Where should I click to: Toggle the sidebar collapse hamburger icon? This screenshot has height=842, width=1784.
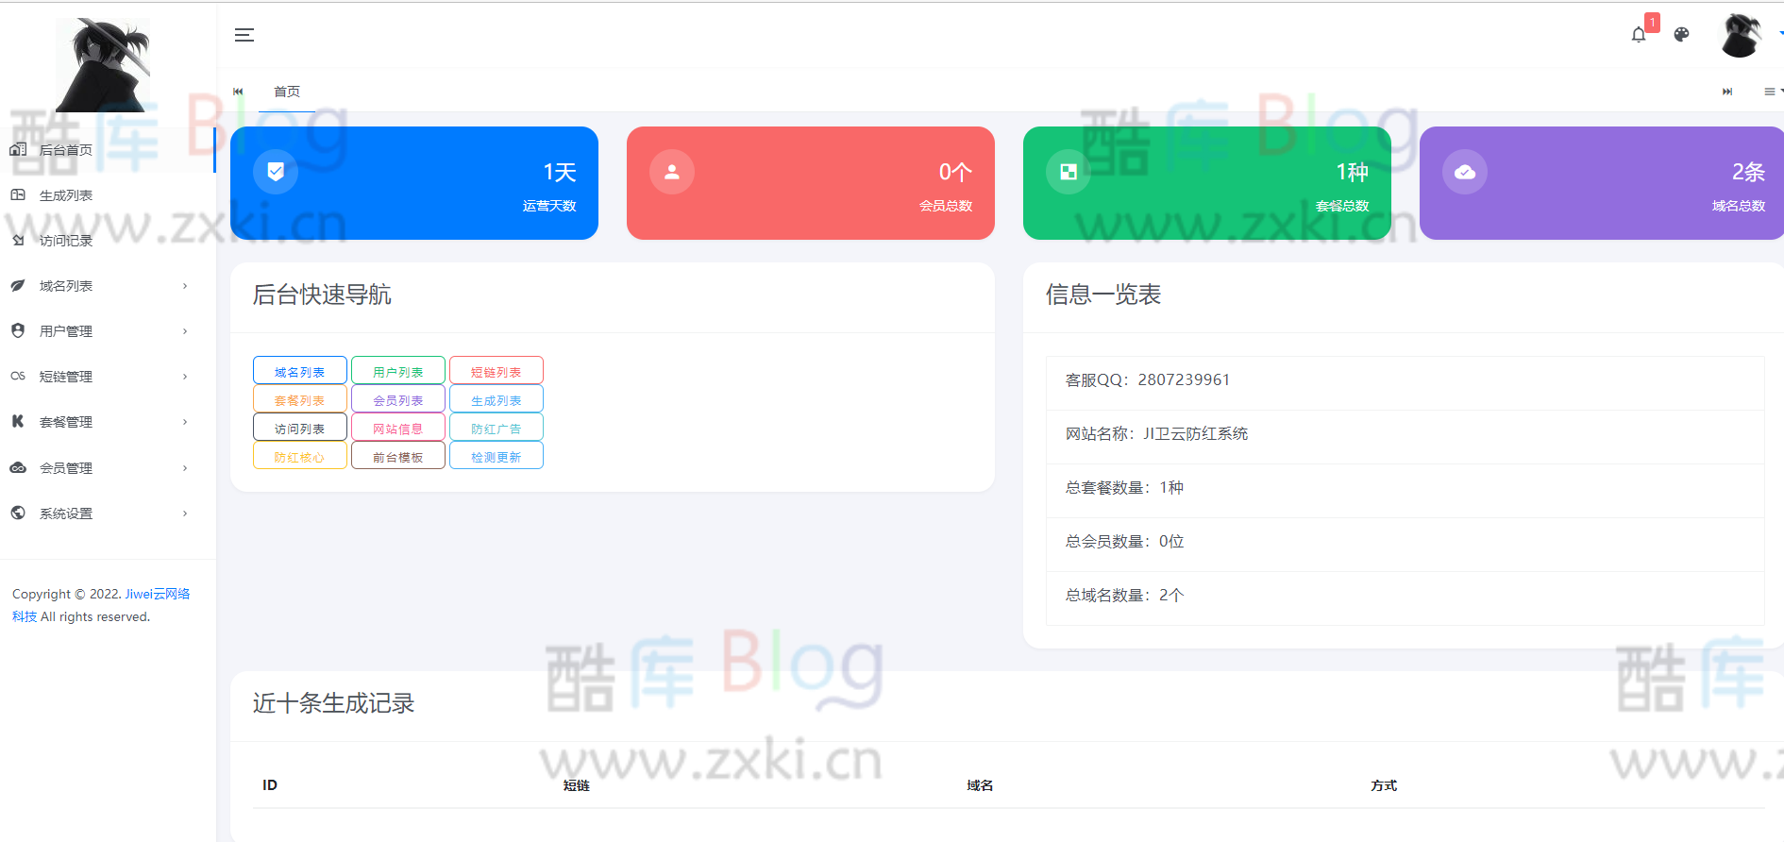[x=244, y=35]
